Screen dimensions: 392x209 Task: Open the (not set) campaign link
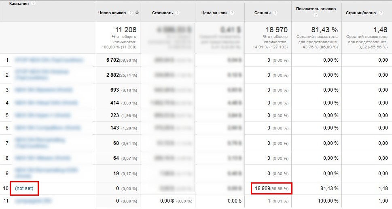click(x=24, y=188)
